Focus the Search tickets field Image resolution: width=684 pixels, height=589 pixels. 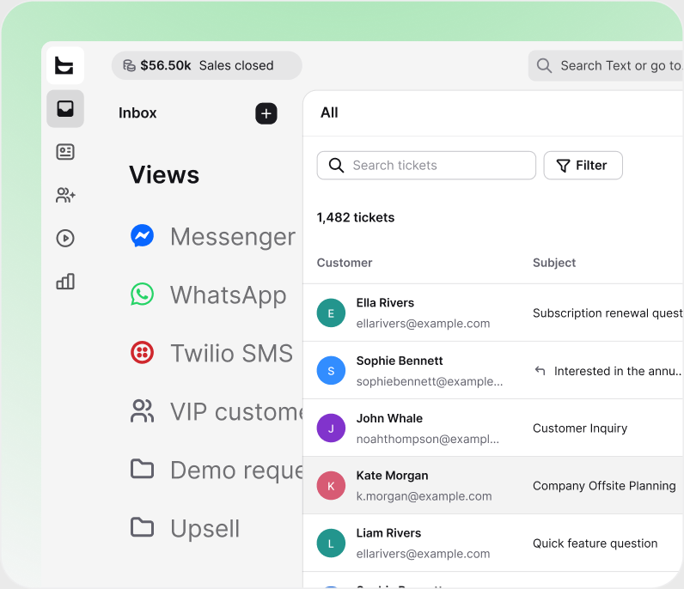tap(426, 165)
